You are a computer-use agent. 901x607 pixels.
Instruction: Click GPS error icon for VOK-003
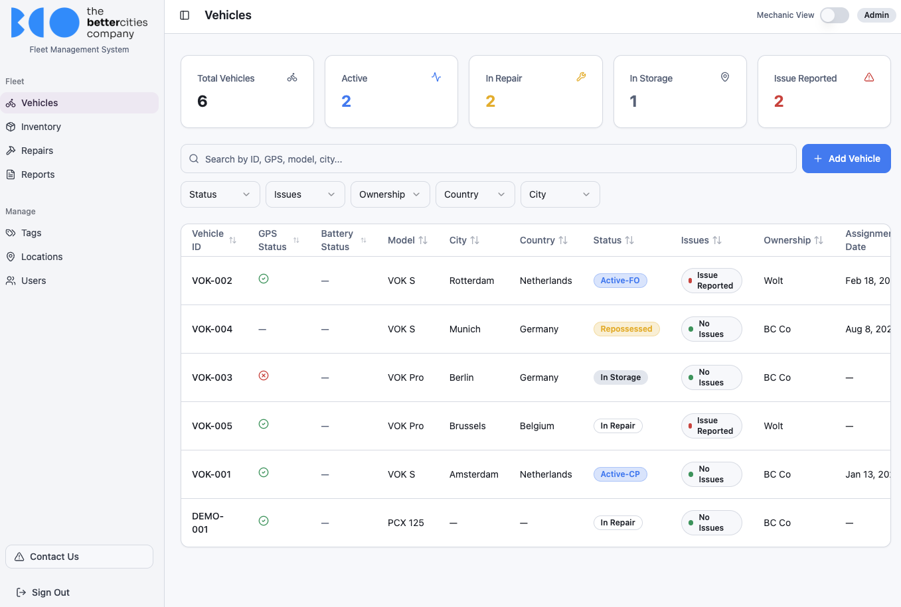point(264,375)
